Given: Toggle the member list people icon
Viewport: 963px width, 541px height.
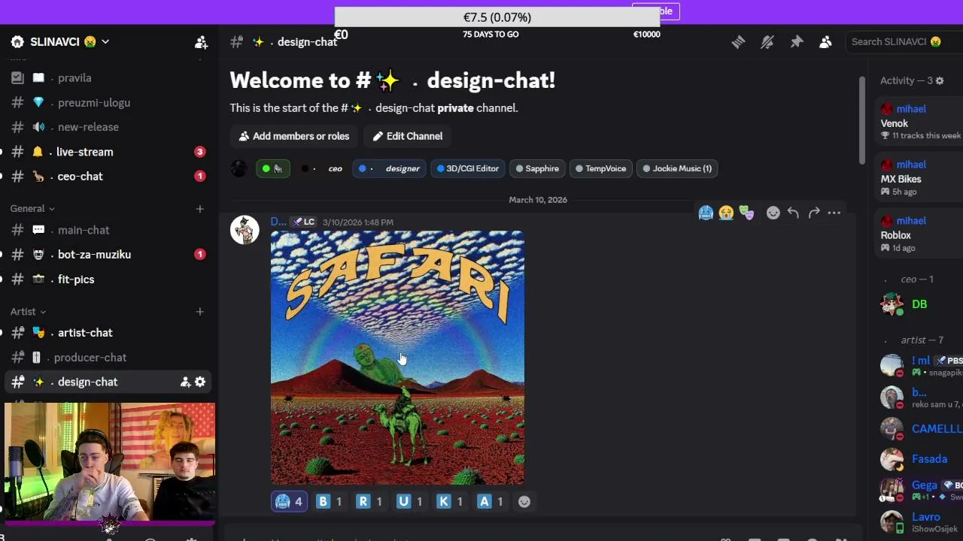Looking at the screenshot, I should tap(825, 42).
